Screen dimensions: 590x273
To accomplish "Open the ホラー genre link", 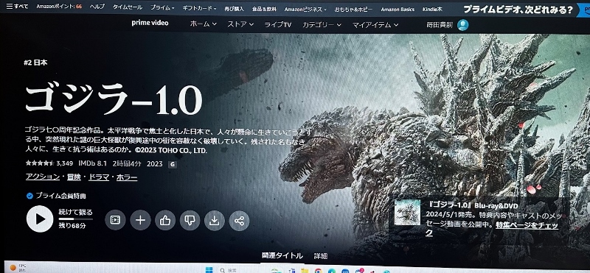I will (x=127, y=177).
